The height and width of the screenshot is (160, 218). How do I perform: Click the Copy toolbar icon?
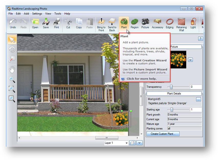pyautogui.click(x=79, y=24)
